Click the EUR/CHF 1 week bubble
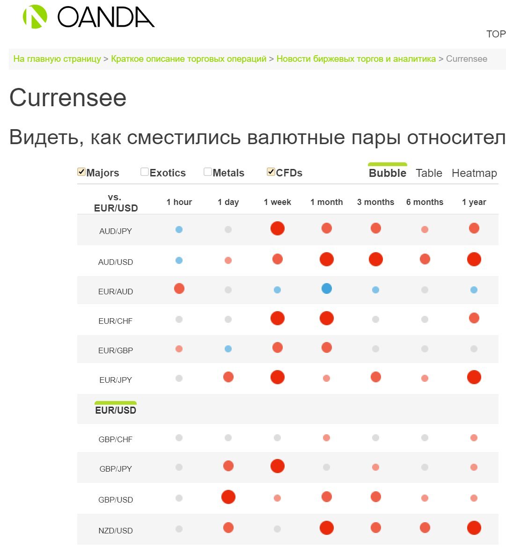The width and height of the screenshot is (506, 547). coord(277,318)
